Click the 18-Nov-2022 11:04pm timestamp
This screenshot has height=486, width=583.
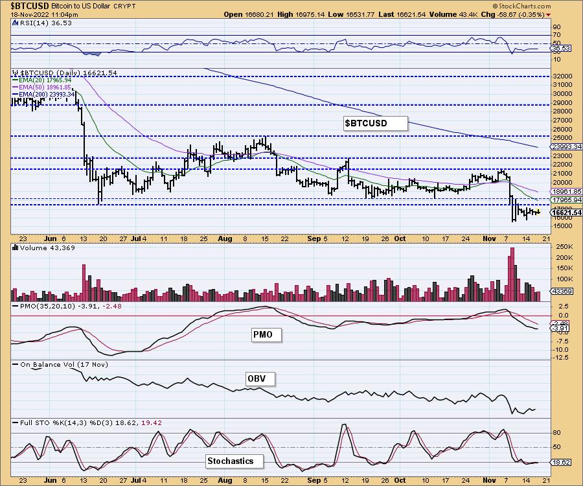44,15
